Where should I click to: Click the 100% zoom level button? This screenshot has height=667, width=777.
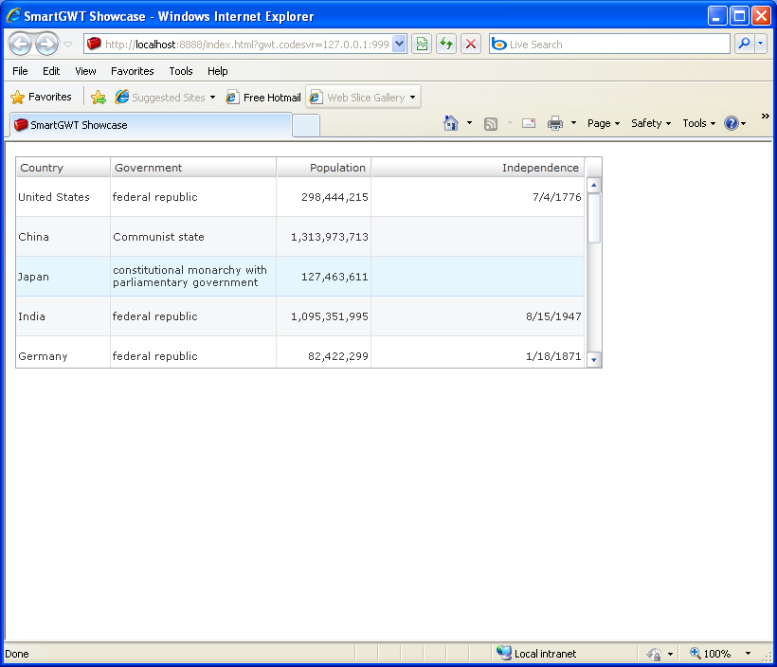pyautogui.click(x=711, y=654)
